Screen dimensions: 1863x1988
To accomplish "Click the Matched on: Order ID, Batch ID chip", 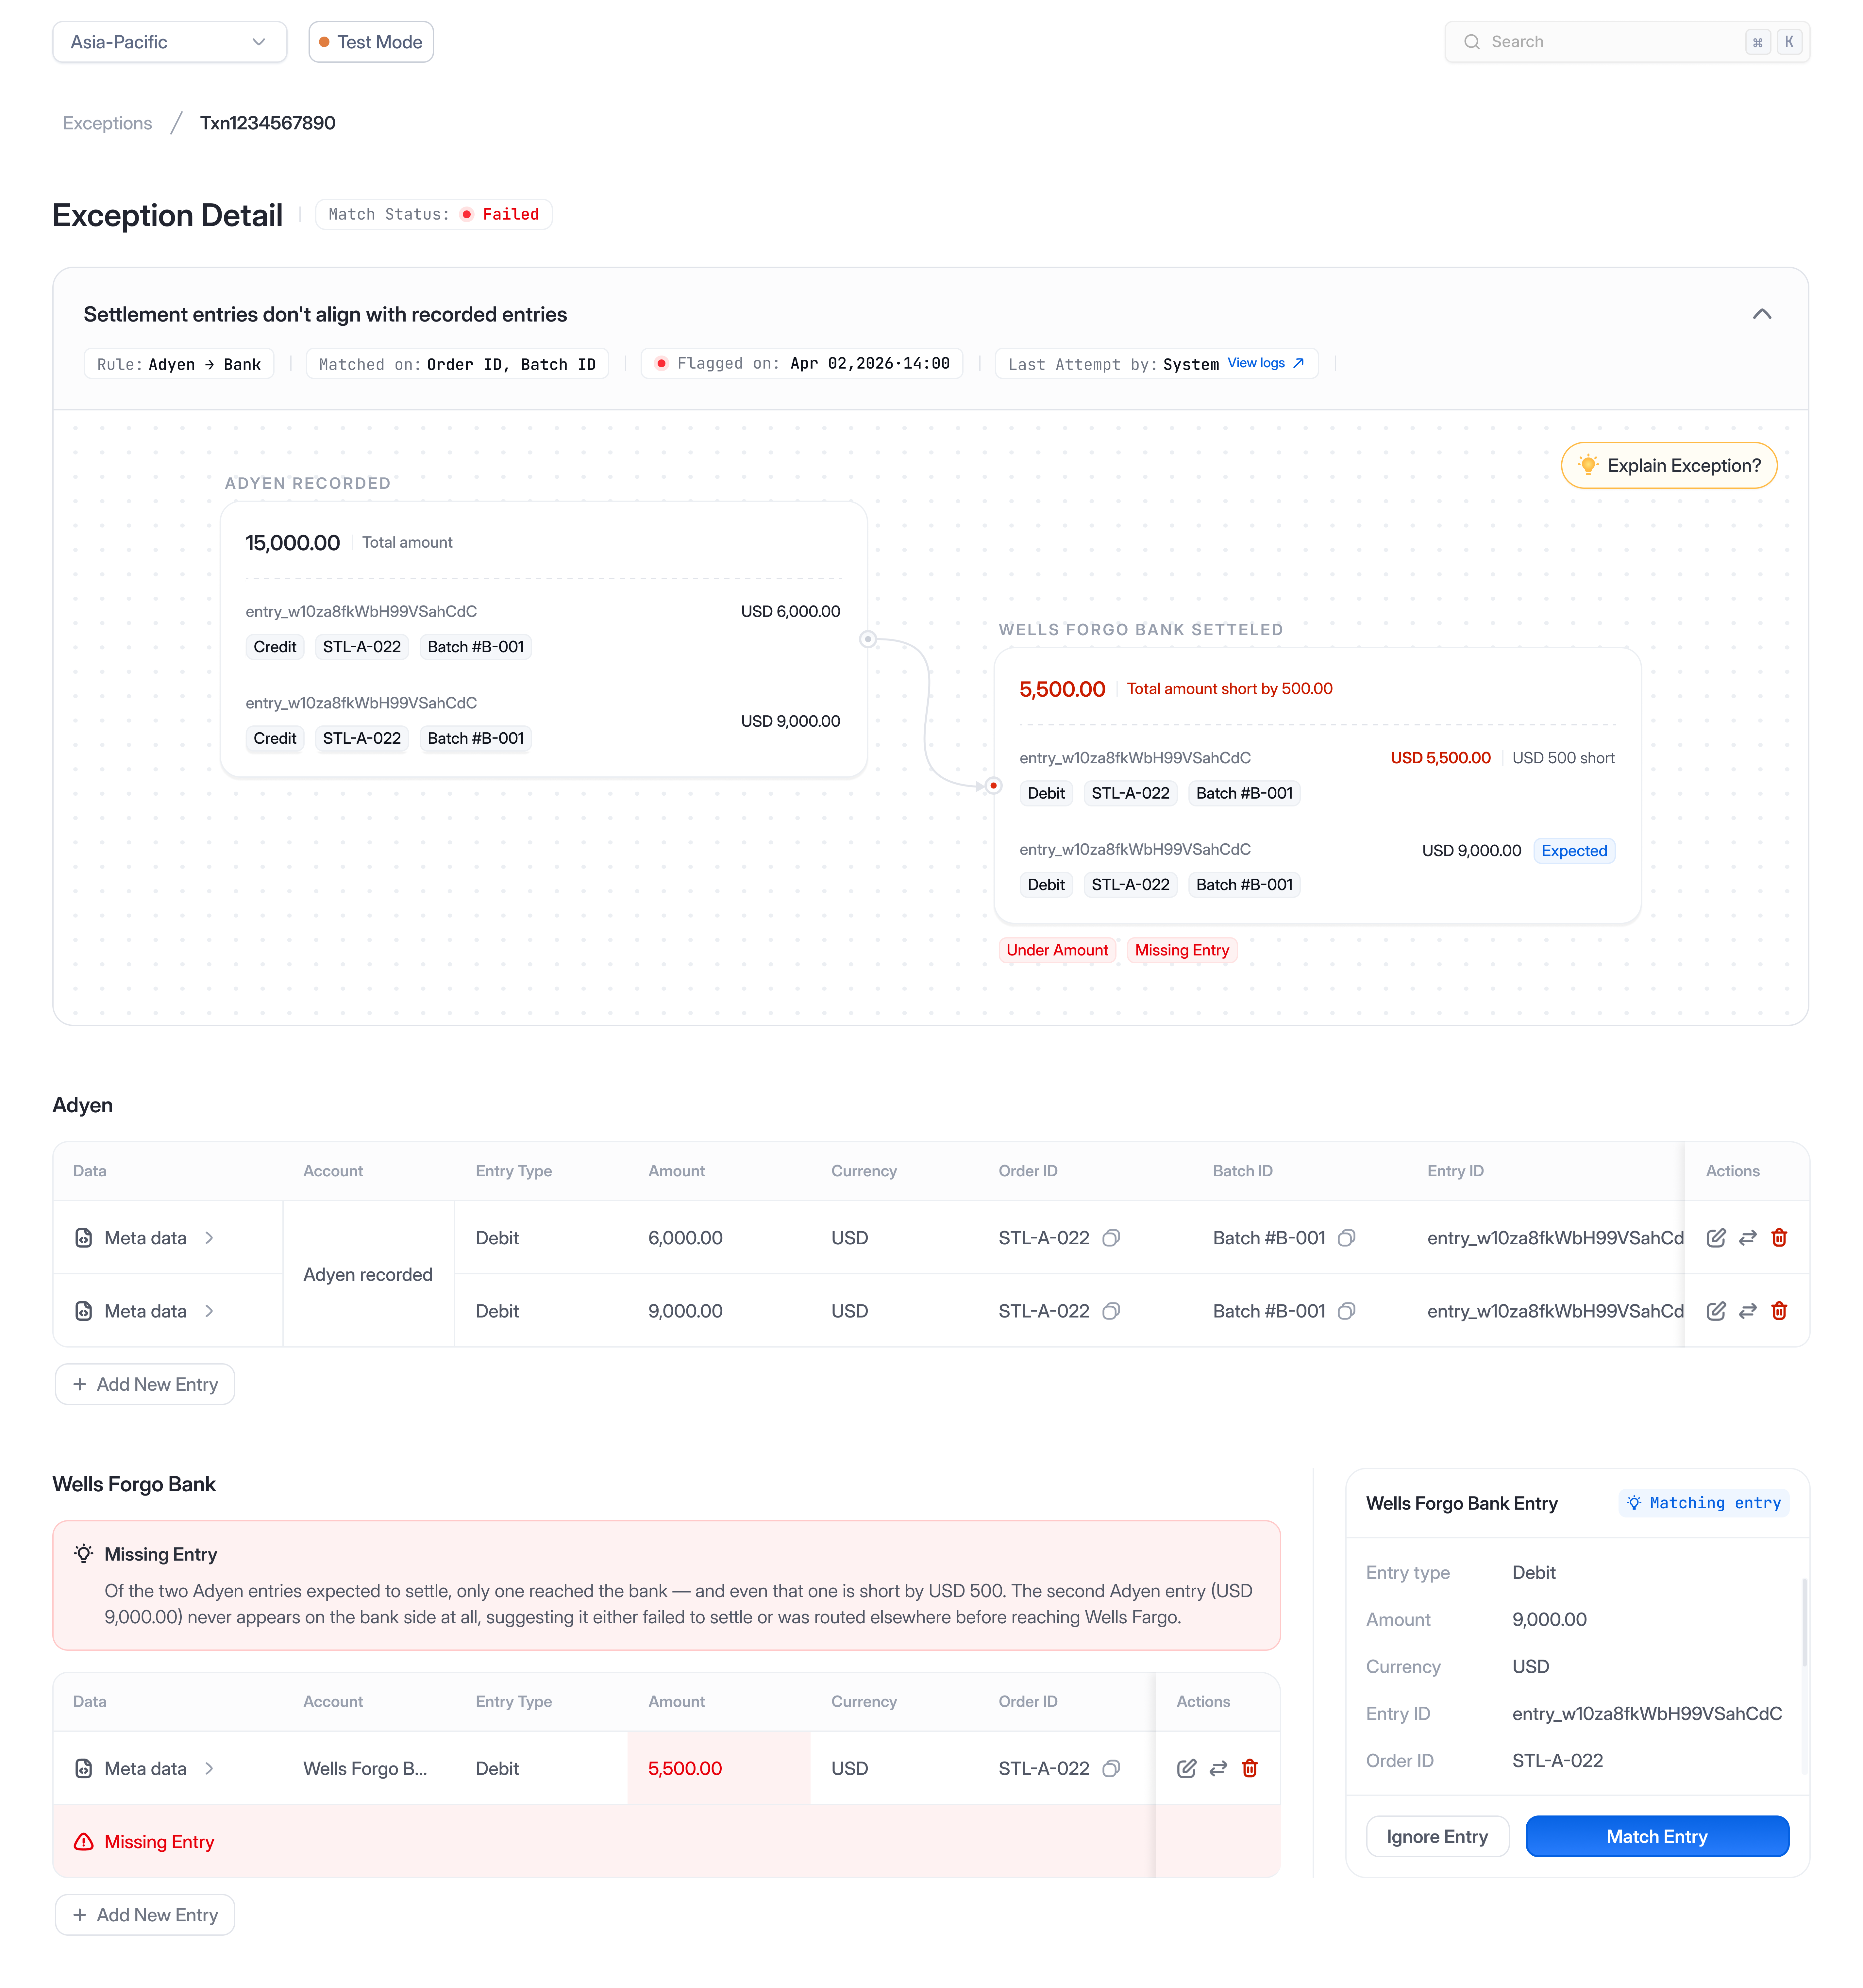I will [x=457, y=364].
